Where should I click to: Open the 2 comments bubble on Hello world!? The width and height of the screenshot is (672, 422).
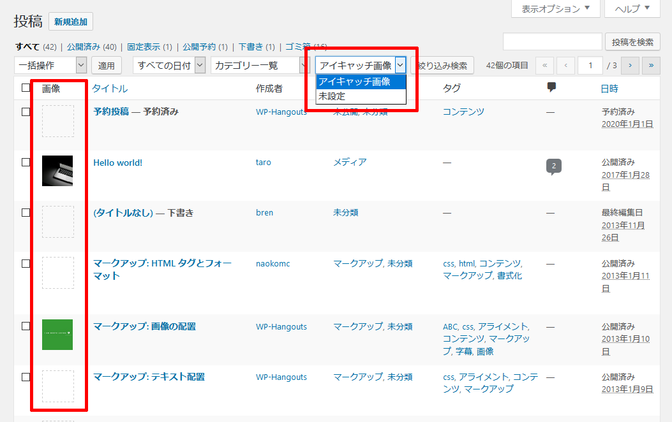553,166
